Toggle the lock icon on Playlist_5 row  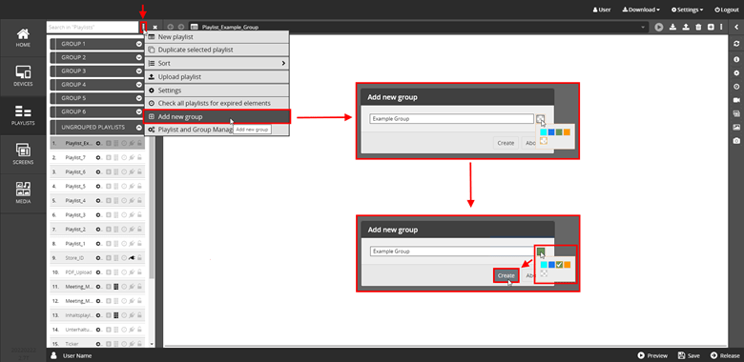coord(139,186)
